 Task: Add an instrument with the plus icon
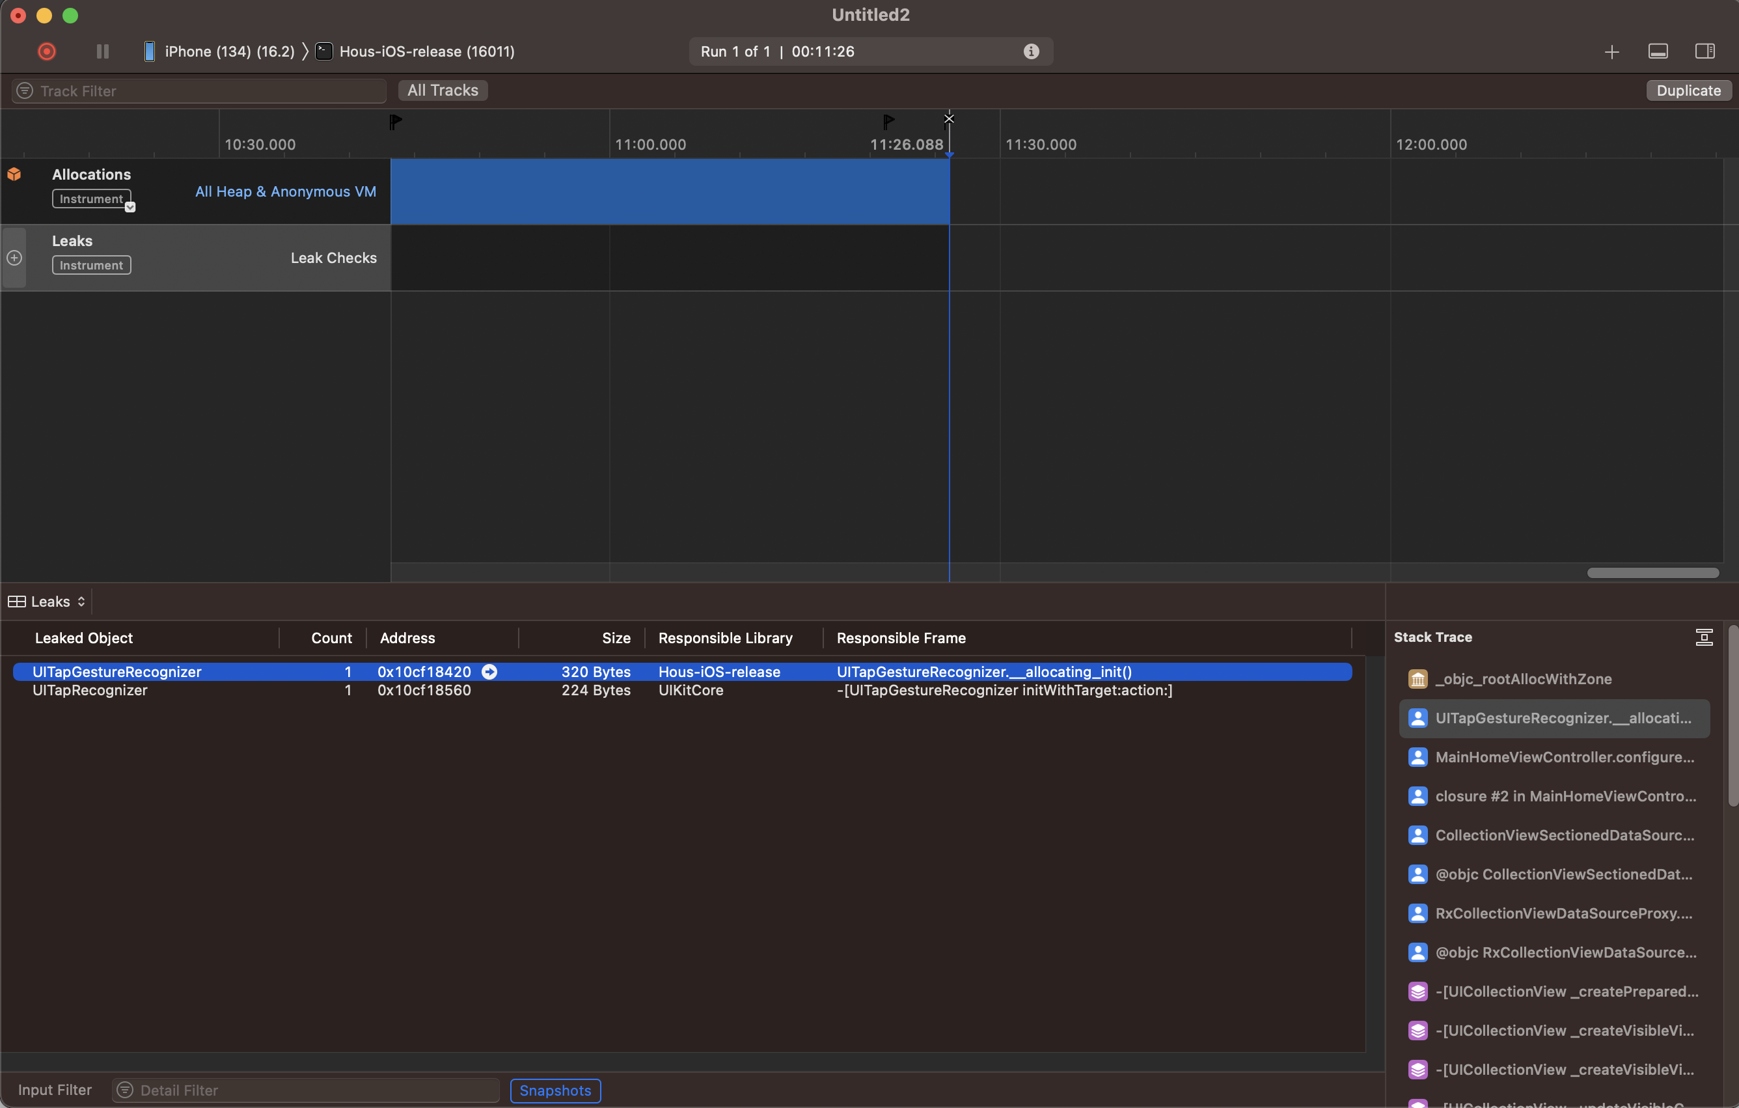point(1611,52)
